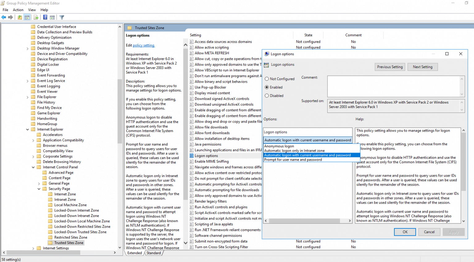Click the Export List toolbar icon
This screenshot has width=474, height=262.
point(36,17)
